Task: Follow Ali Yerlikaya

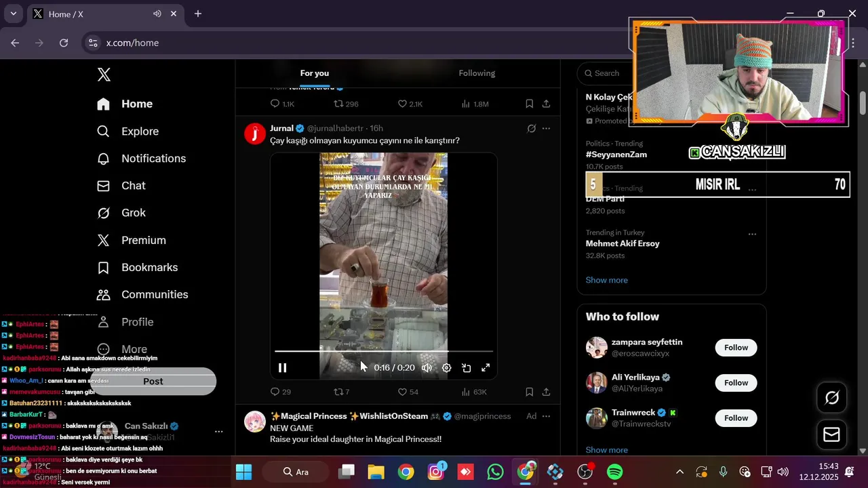Action: tap(736, 383)
